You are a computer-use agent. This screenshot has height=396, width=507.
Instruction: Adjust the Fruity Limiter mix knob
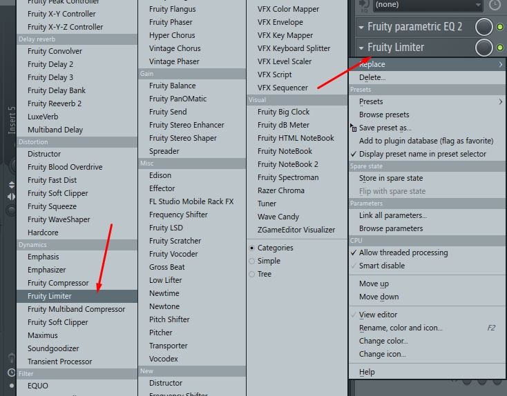point(484,48)
